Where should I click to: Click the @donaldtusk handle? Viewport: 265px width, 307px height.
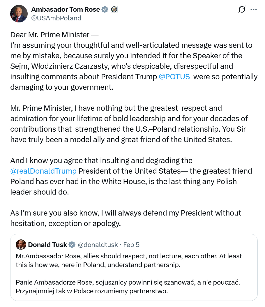[98, 245]
